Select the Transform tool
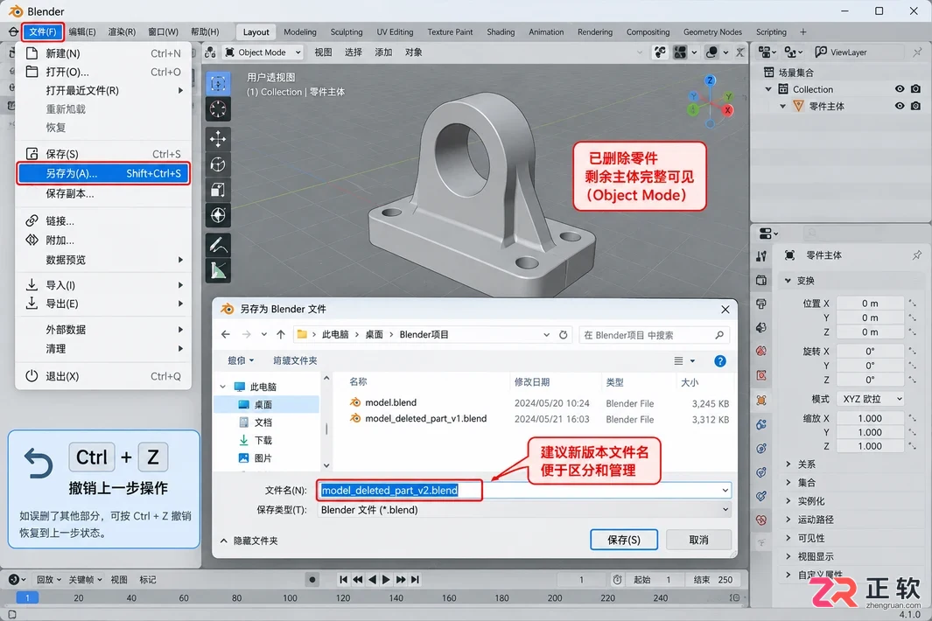This screenshot has width=932, height=621. point(218,215)
